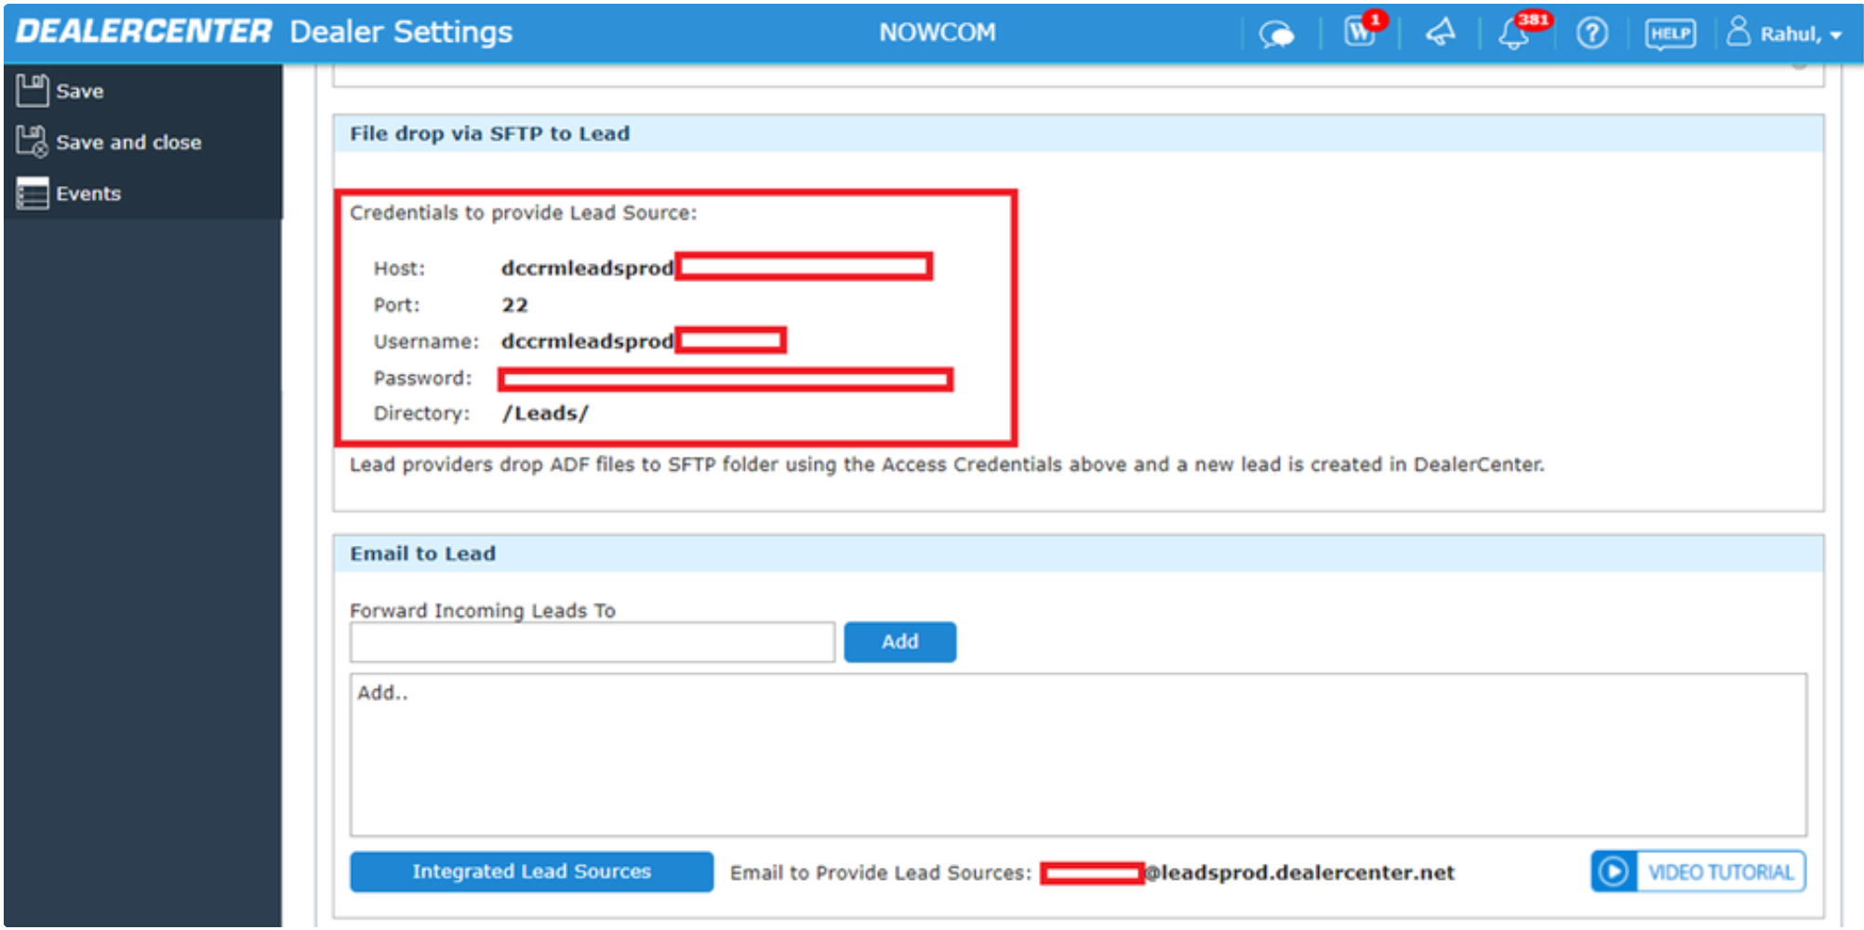Click the user profile person icon

pos(1738,32)
